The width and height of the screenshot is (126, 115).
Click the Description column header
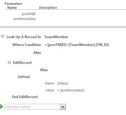coord(48,8)
